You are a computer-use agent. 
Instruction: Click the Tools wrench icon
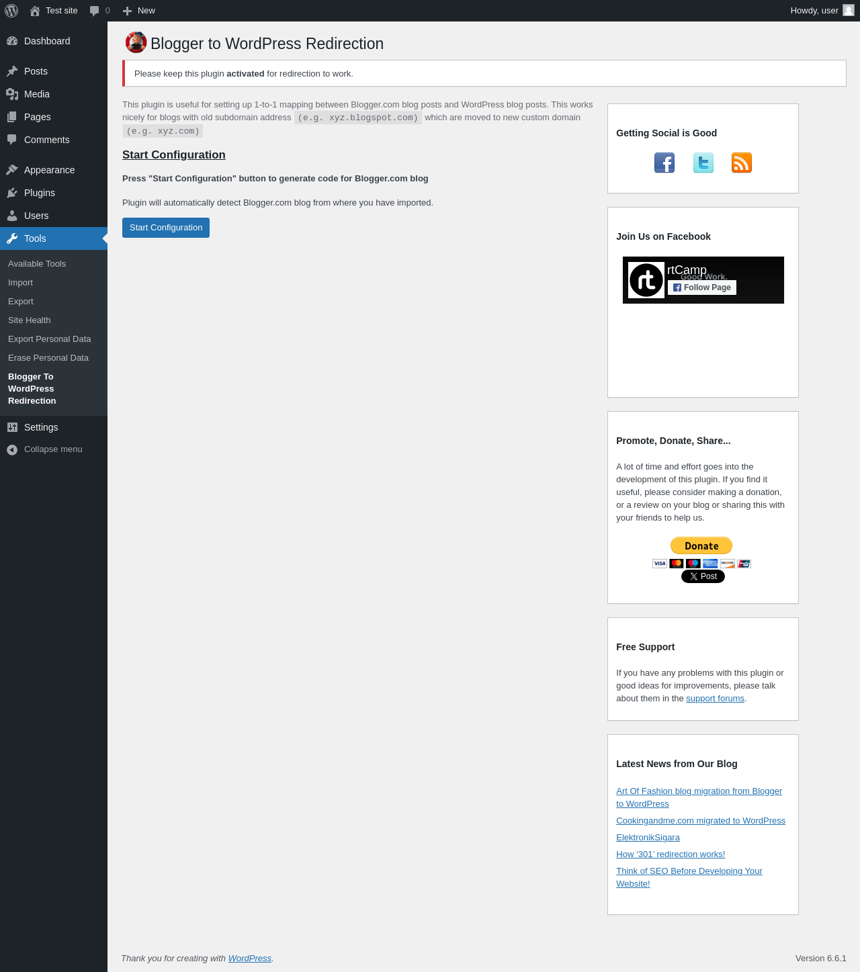[12, 238]
